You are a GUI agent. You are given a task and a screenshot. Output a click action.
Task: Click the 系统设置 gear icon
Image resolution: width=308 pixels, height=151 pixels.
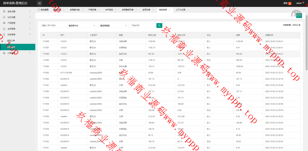click(4, 11)
